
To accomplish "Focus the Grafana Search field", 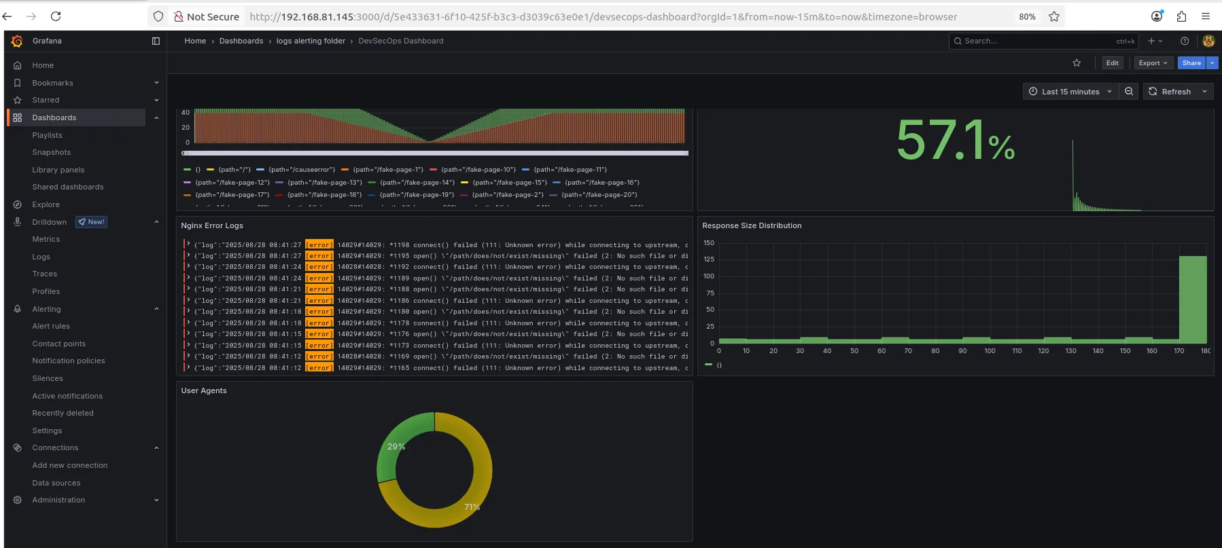I will [x=1043, y=41].
